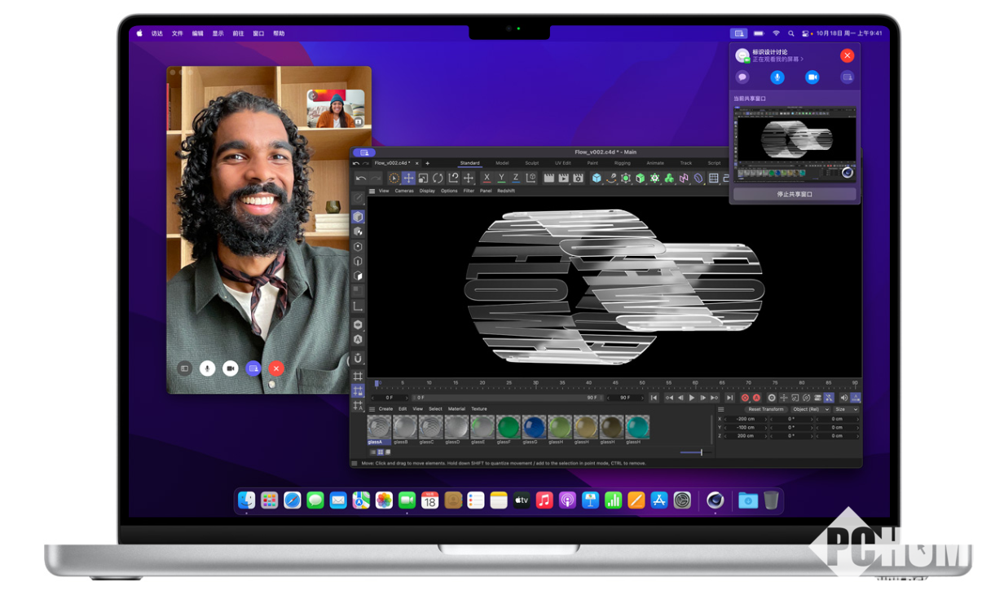The width and height of the screenshot is (1004, 604).
Task: Select the Move tool in Cinema 4D toolbar
Action: pyautogui.click(x=408, y=178)
